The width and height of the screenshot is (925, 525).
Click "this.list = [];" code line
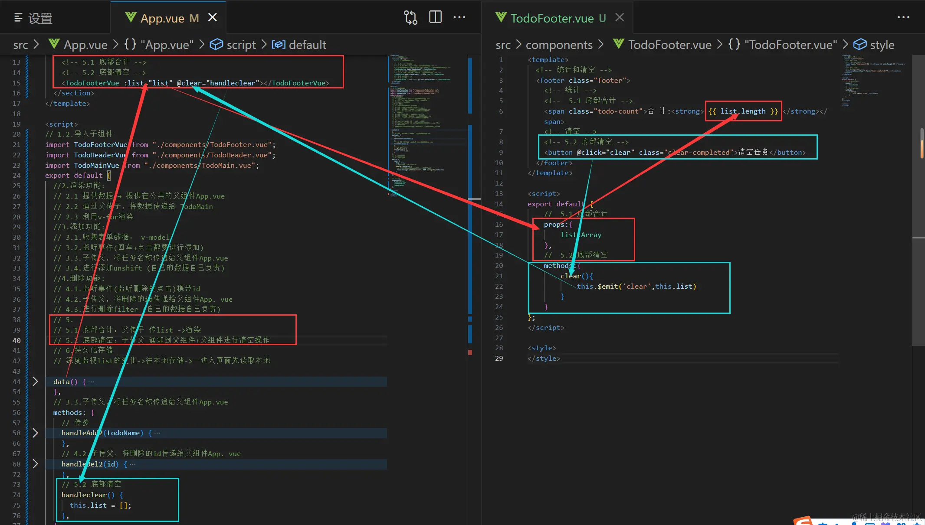(x=101, y=505)
